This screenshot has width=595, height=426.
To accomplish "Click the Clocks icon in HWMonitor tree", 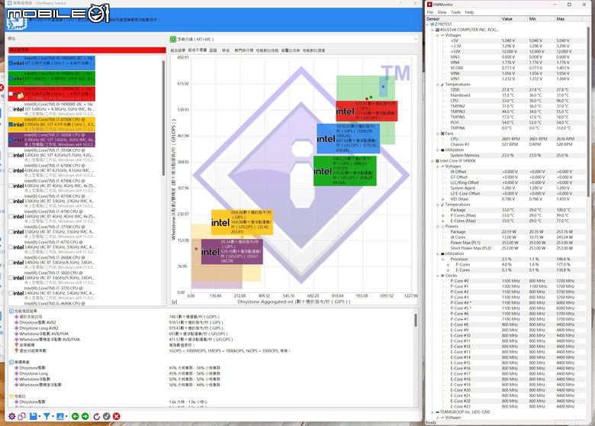I will [442, 276].
